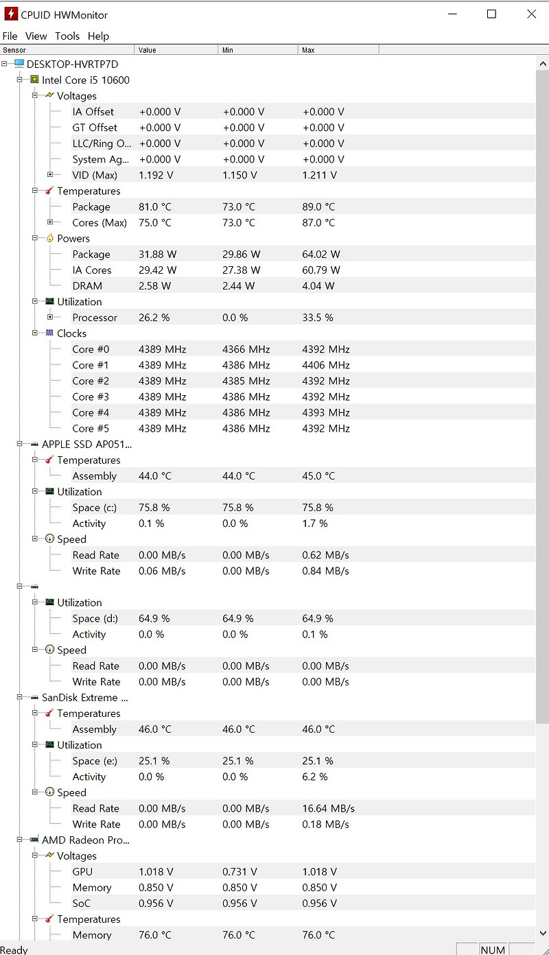Open the File menu
This screenshot has height=955, width=549.
pos(10,36)
